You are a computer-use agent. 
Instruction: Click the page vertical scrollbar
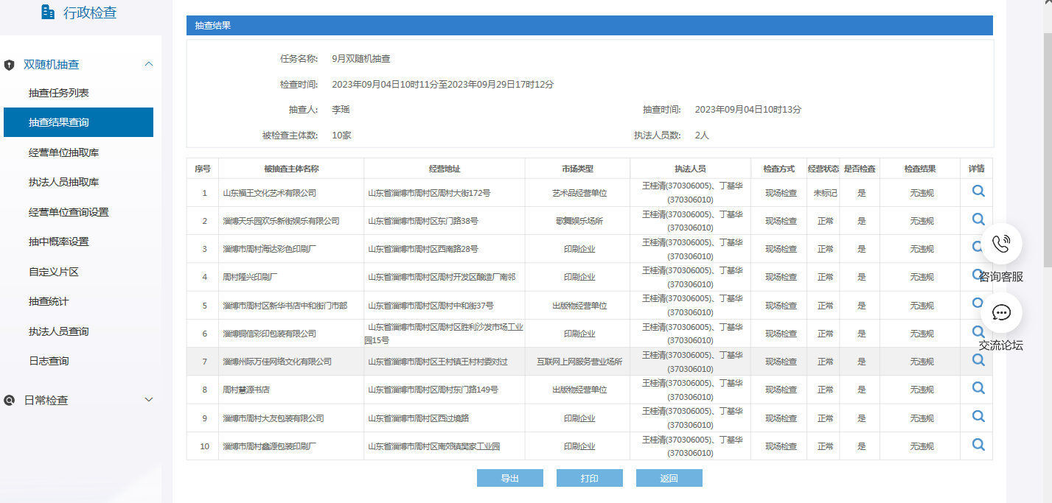pyautogui.click(x=1047, y=147)
